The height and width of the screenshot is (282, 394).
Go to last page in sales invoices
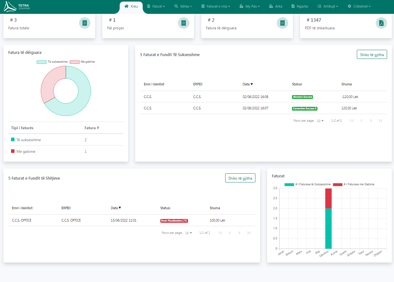tap(249, 233)
